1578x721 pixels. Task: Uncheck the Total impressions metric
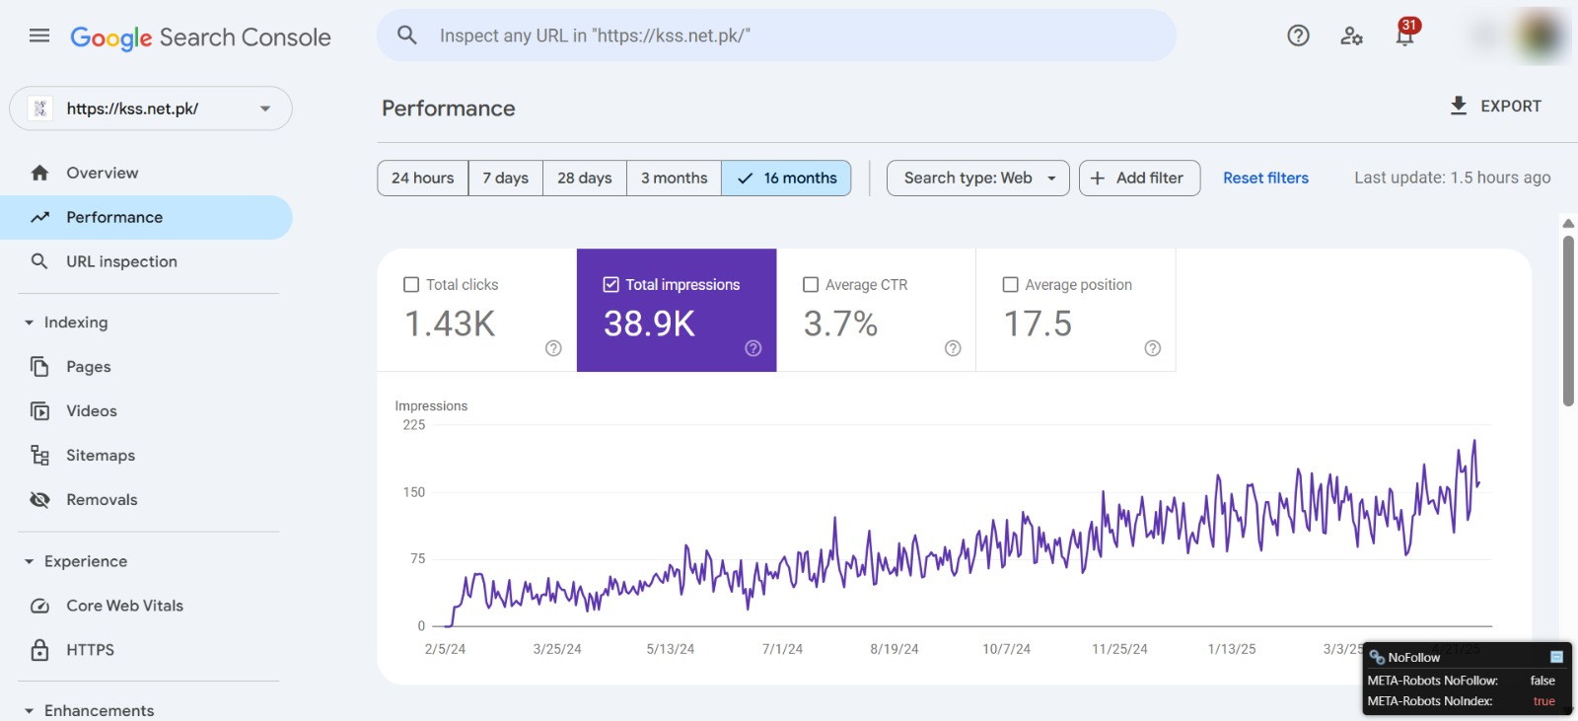(610, 284)
